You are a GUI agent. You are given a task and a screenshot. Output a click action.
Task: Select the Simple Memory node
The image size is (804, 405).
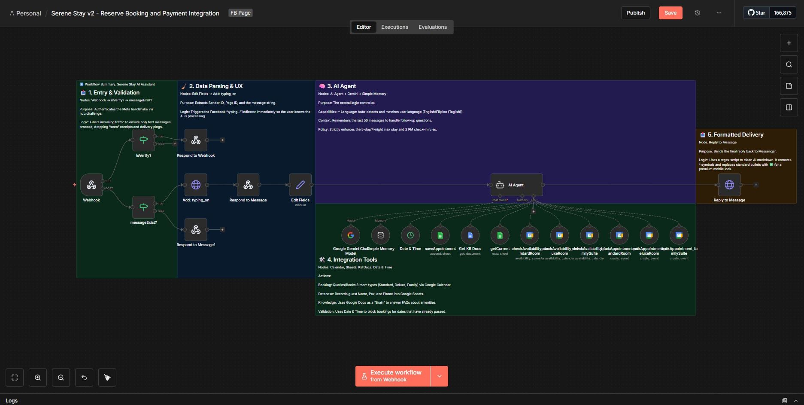coord(380,235)
